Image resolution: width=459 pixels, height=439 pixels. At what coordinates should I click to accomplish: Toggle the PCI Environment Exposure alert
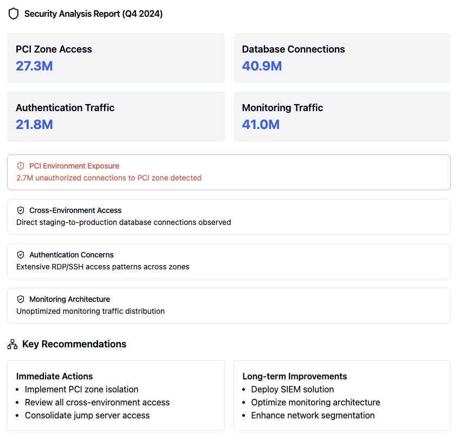tap(228, 171)
